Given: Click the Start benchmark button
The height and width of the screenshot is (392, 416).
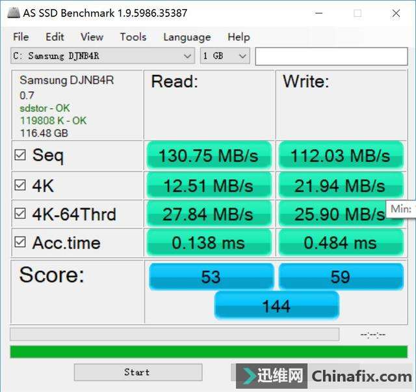Looking at the screenshot, I should pos(138,372).
